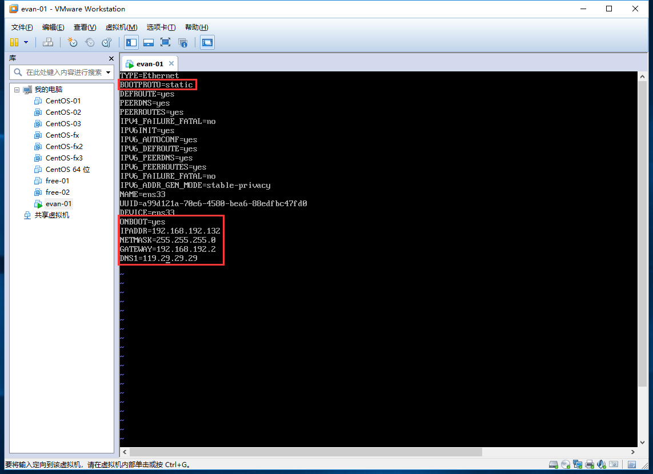Select the CentOS-02 virtual machine
653x474 pixels.
pyautogui.click(x=63, y=113)
